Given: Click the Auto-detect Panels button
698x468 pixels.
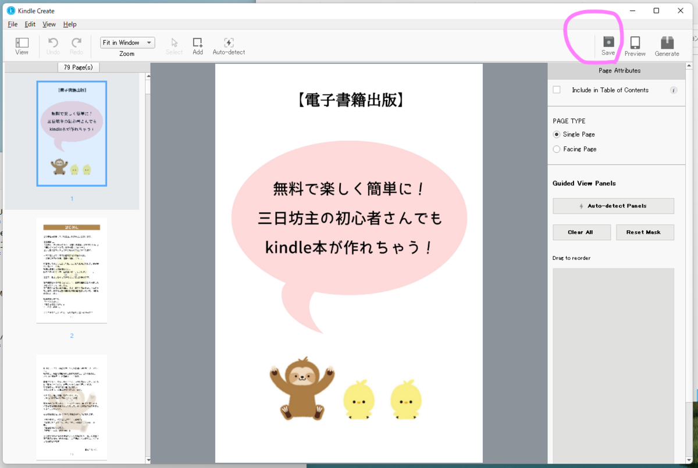Looking at the screenshot, I should [x=613, y=206].
